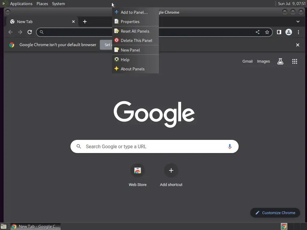307x230 pixels.
Task: Open the Search Labs flask icon
Action: (280, 61)
